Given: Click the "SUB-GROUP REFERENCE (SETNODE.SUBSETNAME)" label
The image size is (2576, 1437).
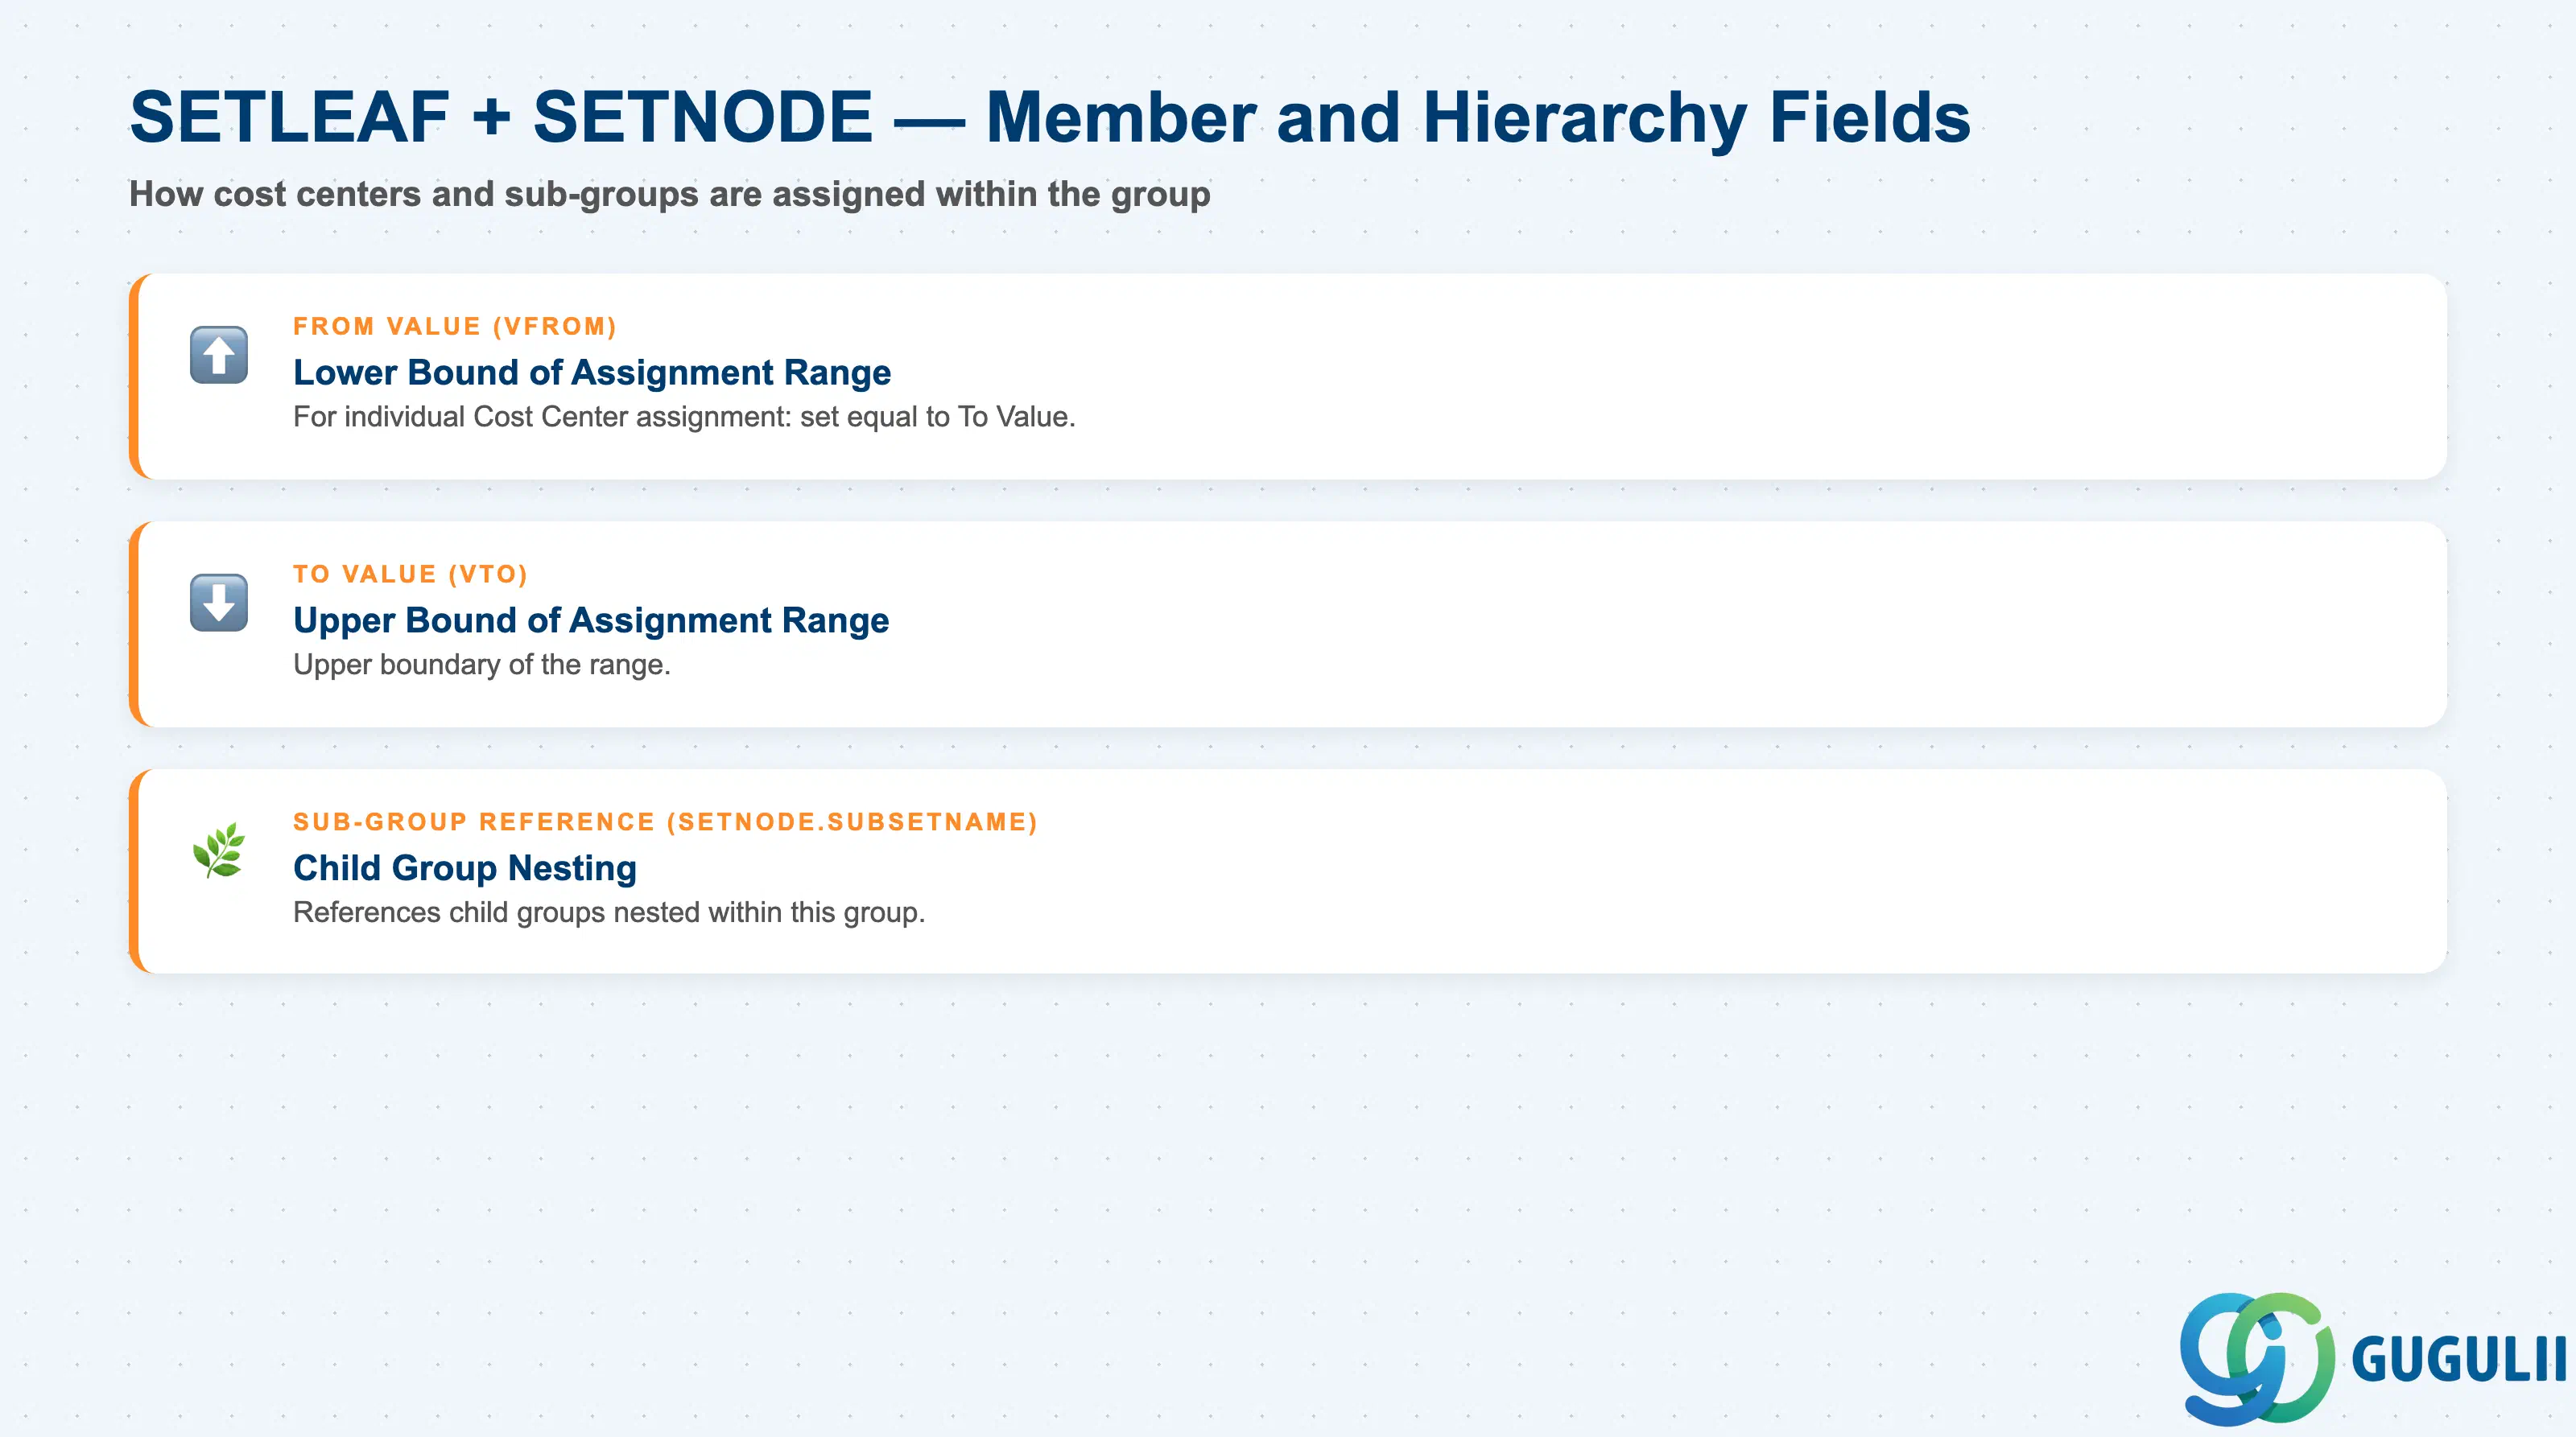Looking at the screenshot, I should pyautogui.click(x=665, y=822).
